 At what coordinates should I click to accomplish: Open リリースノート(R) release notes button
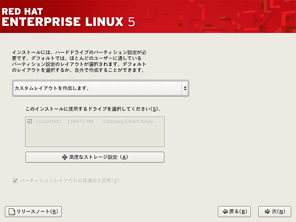[x=33, y=212]
